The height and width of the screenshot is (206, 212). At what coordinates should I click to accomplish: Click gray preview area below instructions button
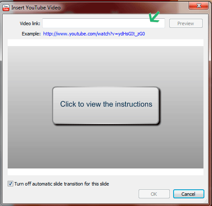[105, 146]
